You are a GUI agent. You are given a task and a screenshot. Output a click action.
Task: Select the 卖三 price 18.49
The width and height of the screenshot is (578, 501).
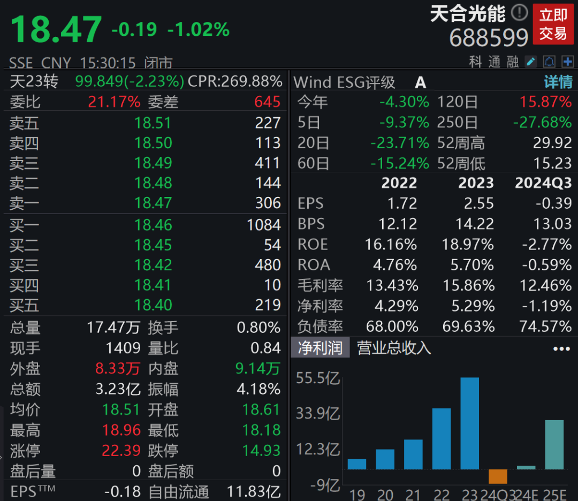(153, 163)
